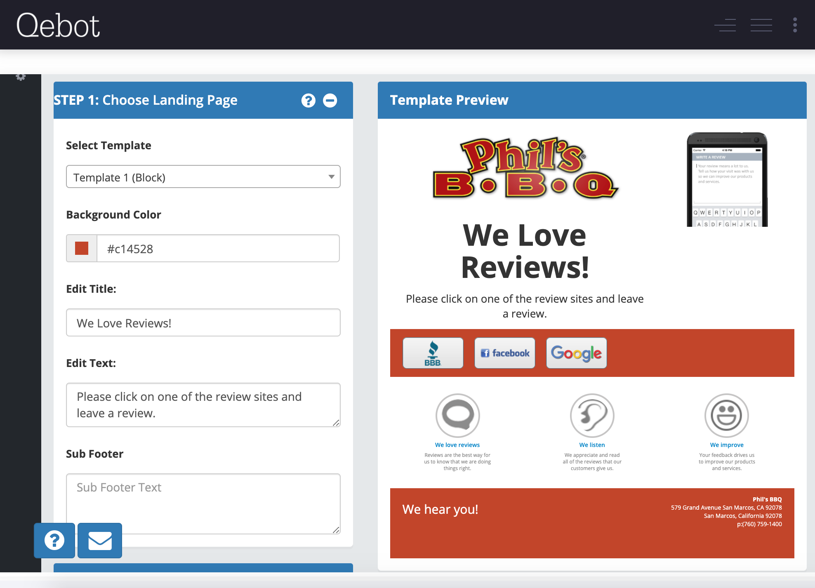Click the #c14528 color hex field
Screen dimensions: 815x588
click(218, 249)
